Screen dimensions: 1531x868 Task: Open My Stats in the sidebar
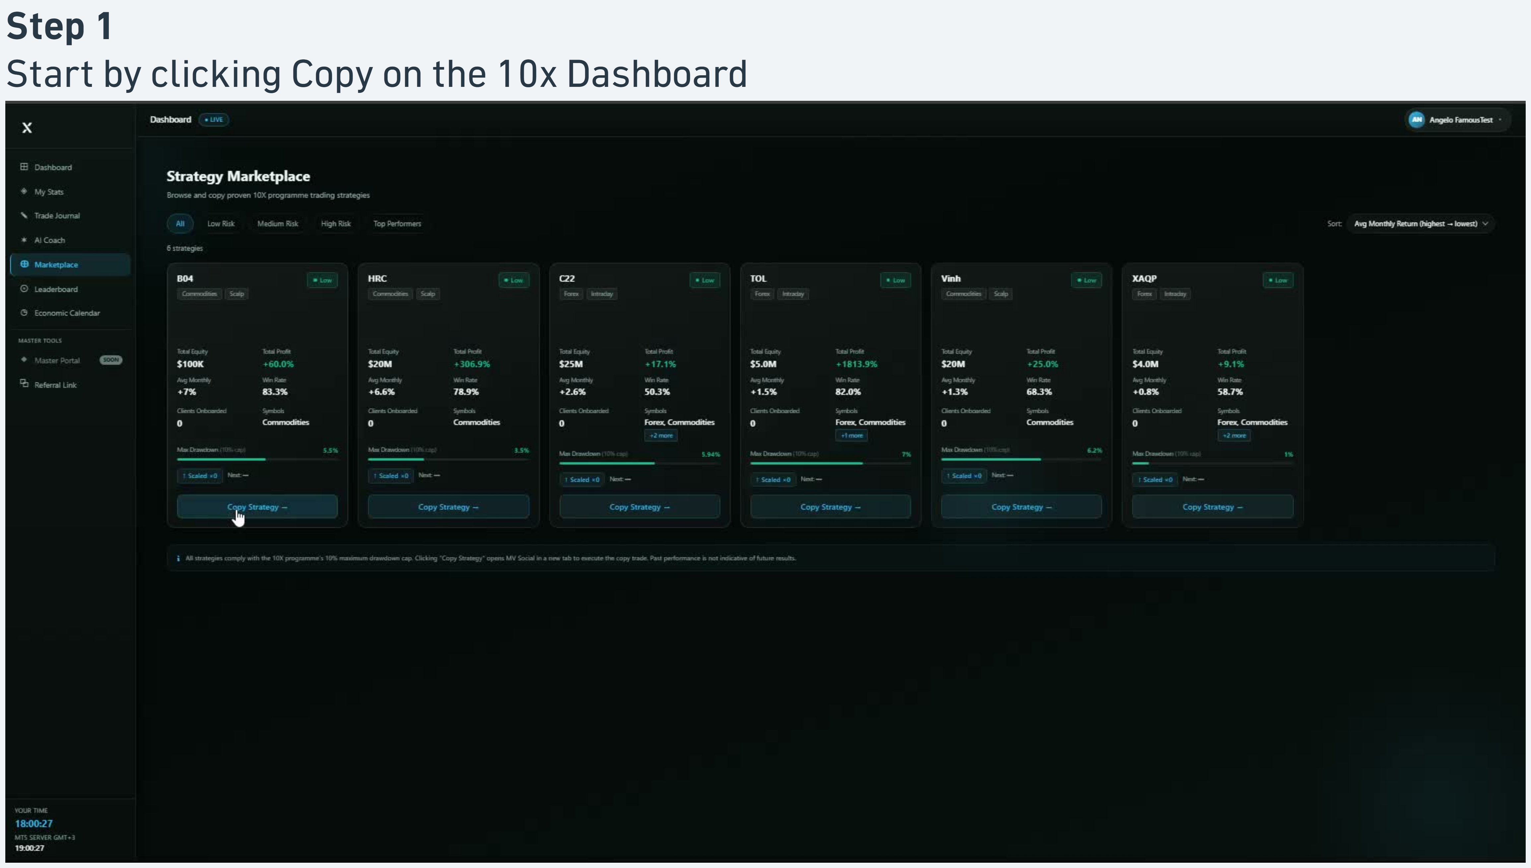click(x=70, y=191)
